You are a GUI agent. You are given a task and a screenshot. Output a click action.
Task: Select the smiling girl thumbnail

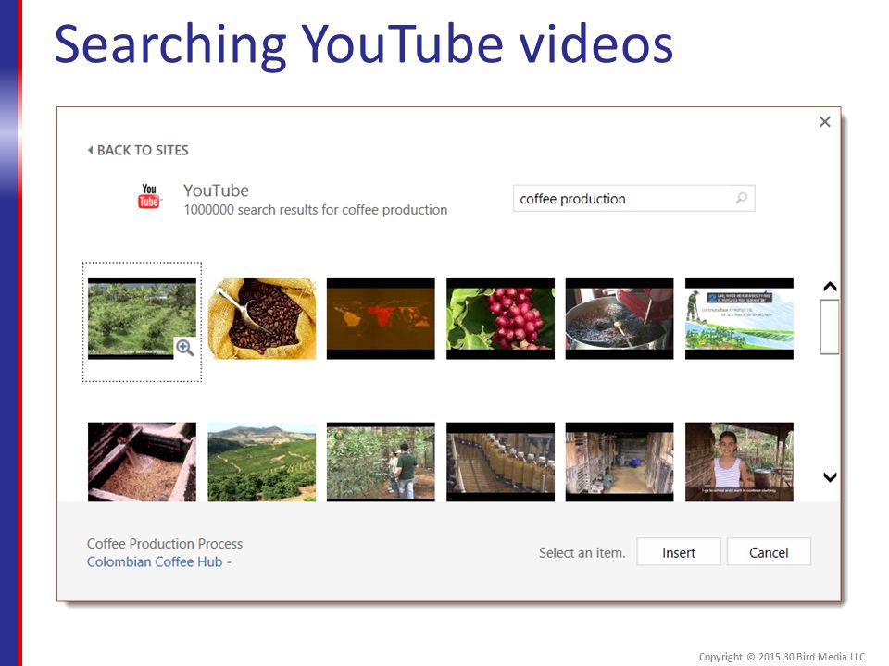739,462
